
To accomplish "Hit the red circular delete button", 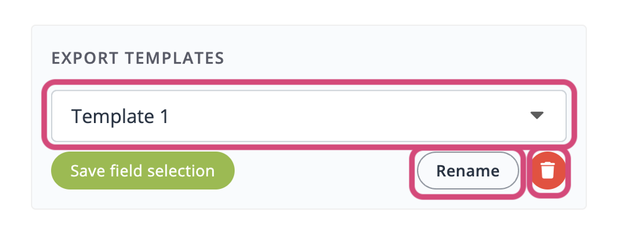I will coord(548,170).
